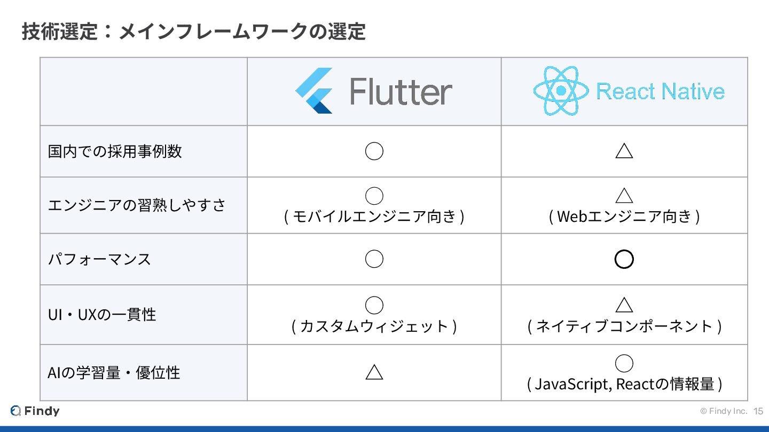Viewport: 769px width, 432px height.
Task: Click the Flutter wordmark text in the header
Action: pyautogui.click(x=401, y=92)
